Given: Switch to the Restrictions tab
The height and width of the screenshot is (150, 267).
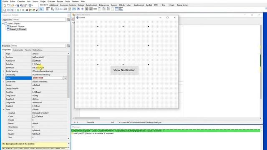Looking at the screenshot, I should [37, 50].
